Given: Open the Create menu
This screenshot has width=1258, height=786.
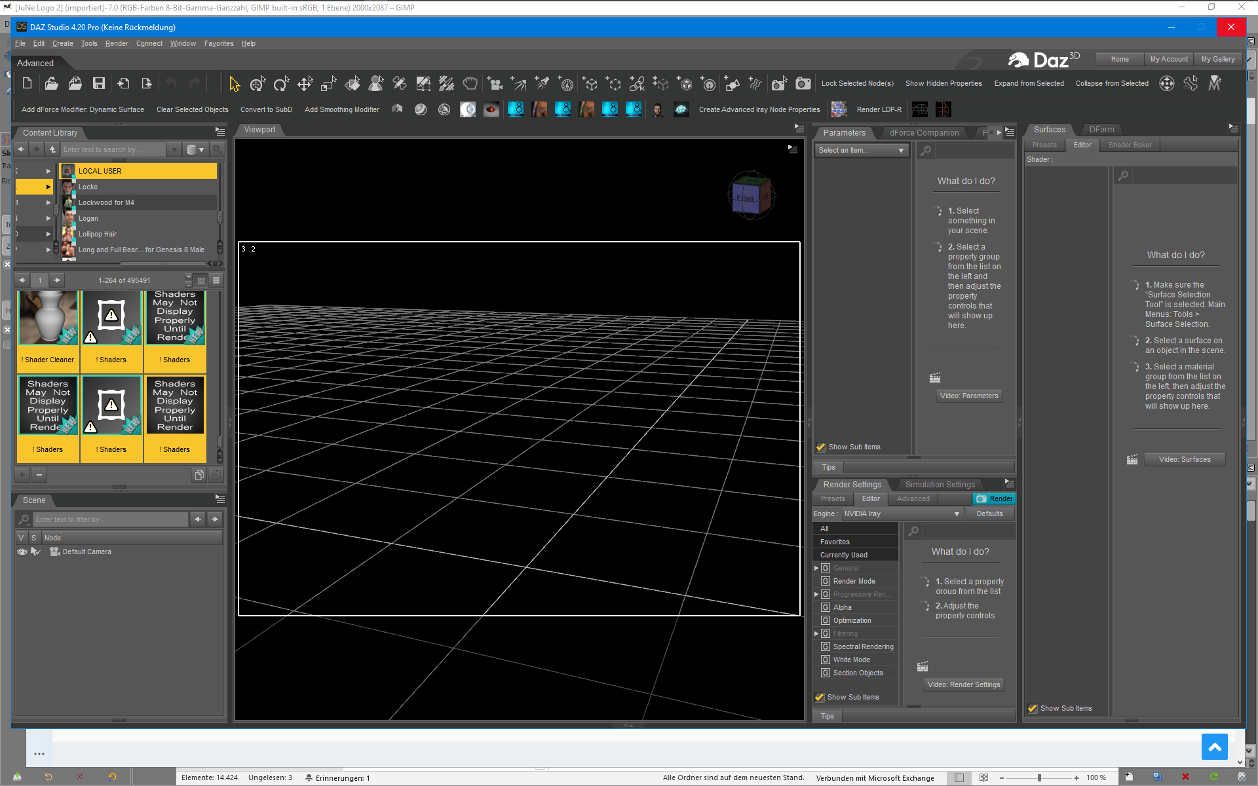Looking at the screenshot, I should click(x=63, y=43).
